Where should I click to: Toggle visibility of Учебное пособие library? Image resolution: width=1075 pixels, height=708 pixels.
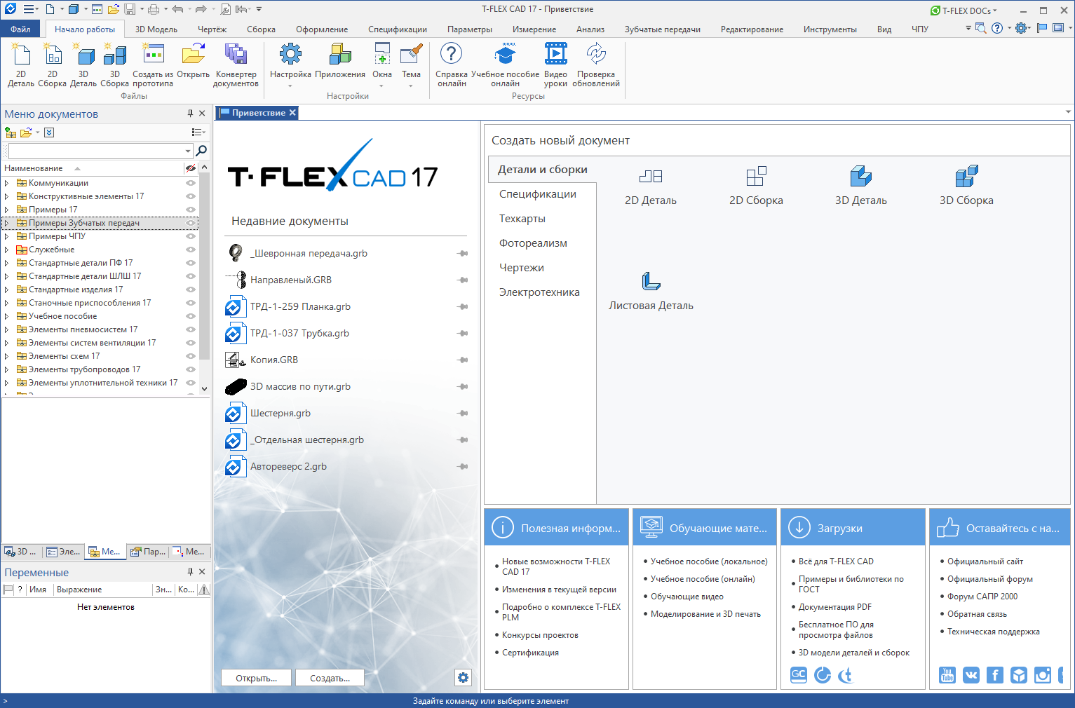[190, 316]
